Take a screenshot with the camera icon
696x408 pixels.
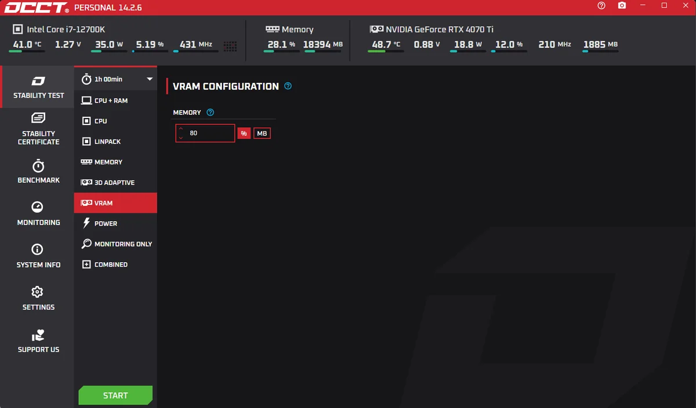622,6
